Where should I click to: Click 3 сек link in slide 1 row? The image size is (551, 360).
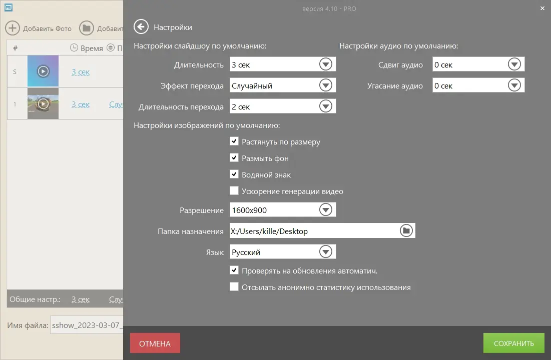click(x=81, y=104)
